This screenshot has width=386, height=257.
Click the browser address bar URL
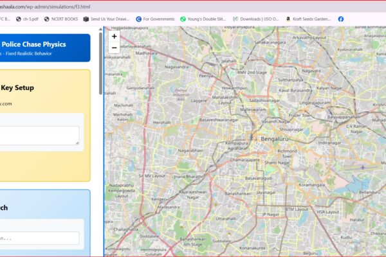[45, 6]
